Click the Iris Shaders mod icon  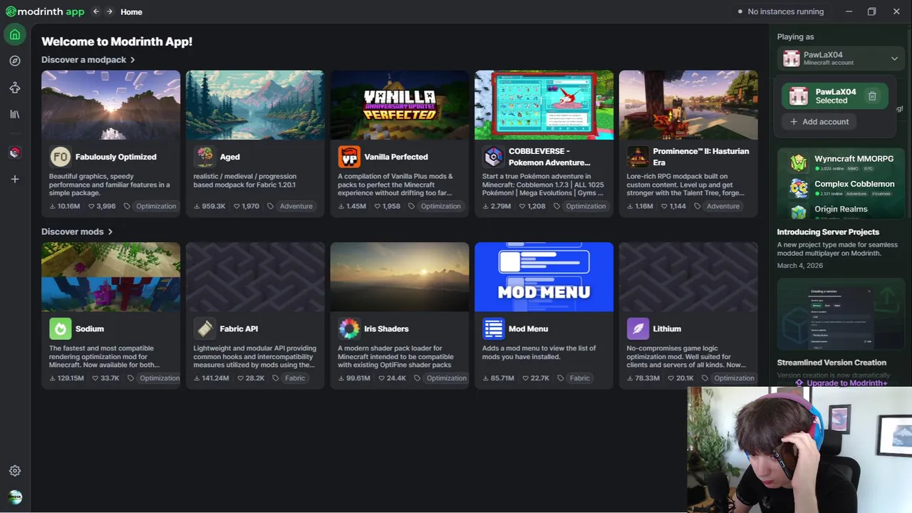pos(349,328)
